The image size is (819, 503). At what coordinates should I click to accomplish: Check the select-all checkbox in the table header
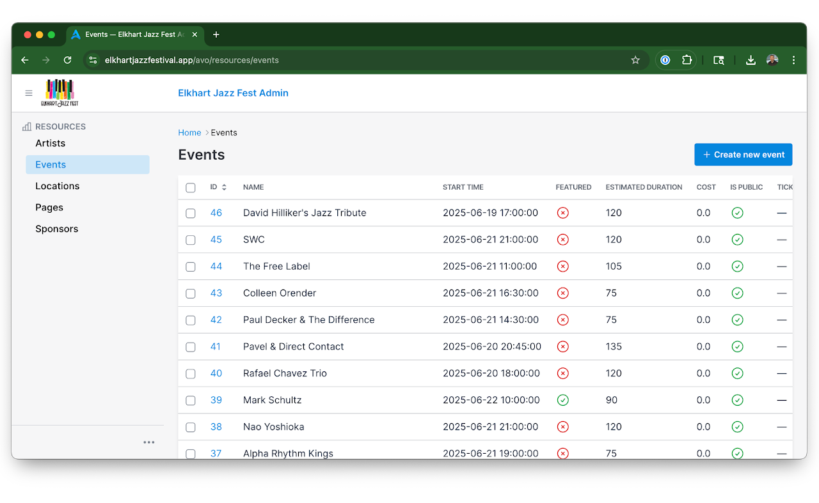pos(190,187)
